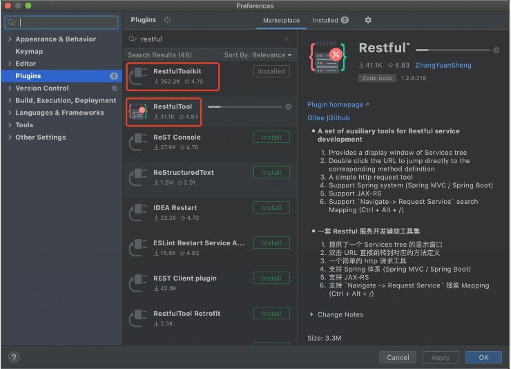
Task: Click the ESLint Restart Service plugin icon
Action: tap(138, 248)
